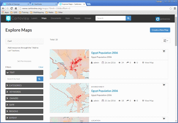Image resolution: width=178 pixels, height=123 pixels.
Task: Open the WebMapping bookmarks folder
Action: pos(37,12)
